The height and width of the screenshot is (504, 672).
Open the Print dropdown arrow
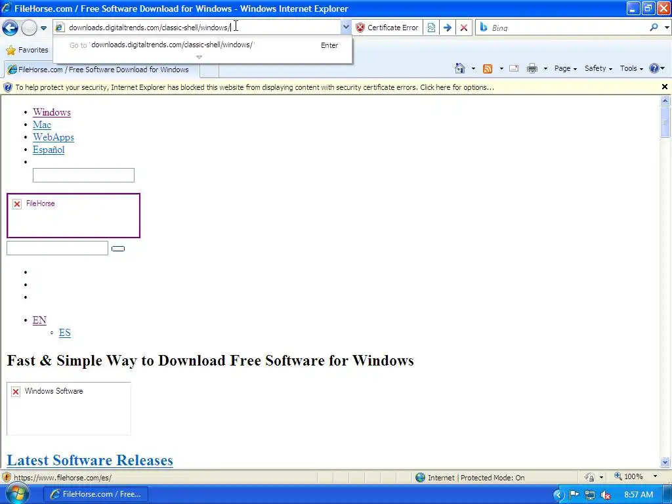545,68
